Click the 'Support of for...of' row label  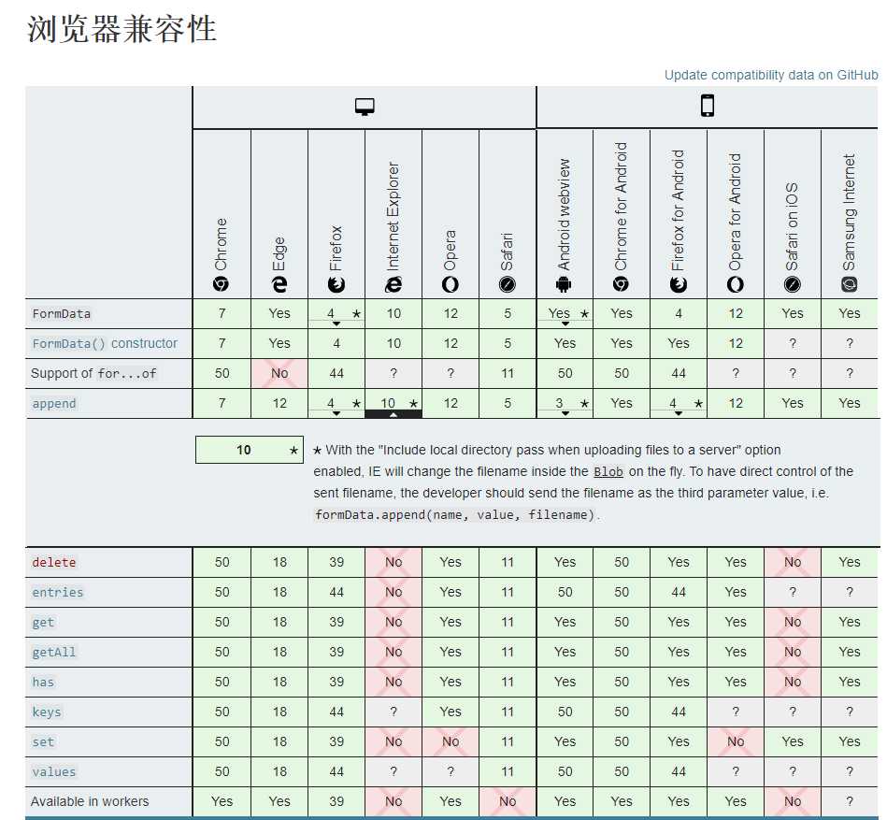tap(93, 373)
